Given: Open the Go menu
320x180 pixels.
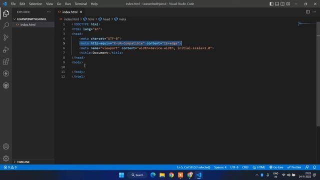Looking at the screenshot, I should [59, 4].
